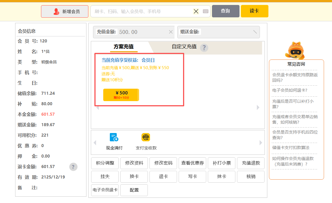The image size is (332, 203).
Task: Focus the member number search input
Action: [x=142, y=11]
